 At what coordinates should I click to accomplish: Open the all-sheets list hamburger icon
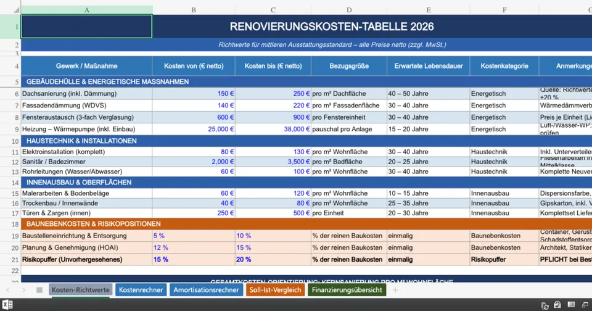pyautogui.click(x=39, y=290)
